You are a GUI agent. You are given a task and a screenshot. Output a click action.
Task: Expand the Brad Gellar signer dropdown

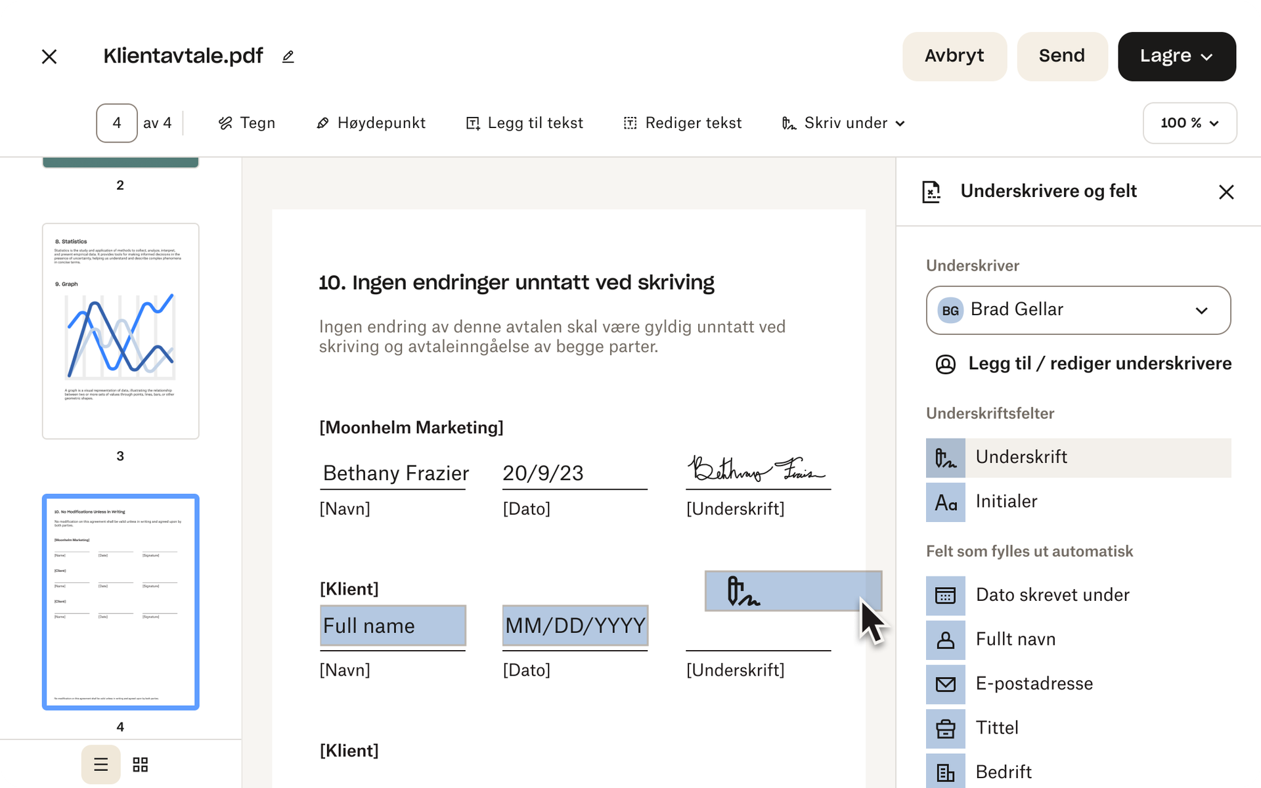tap(1078, 310)
